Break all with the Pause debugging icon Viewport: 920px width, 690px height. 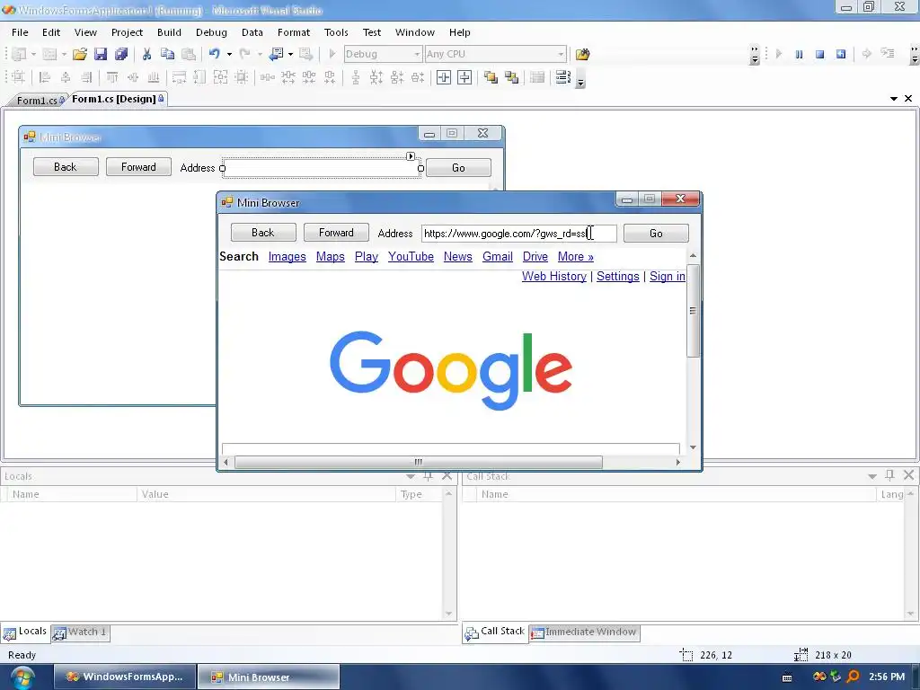point(799,54)
